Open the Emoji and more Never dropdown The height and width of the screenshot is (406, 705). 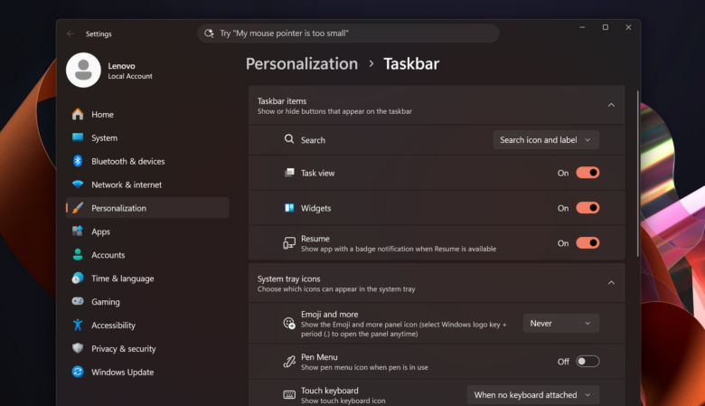[561, 324]
